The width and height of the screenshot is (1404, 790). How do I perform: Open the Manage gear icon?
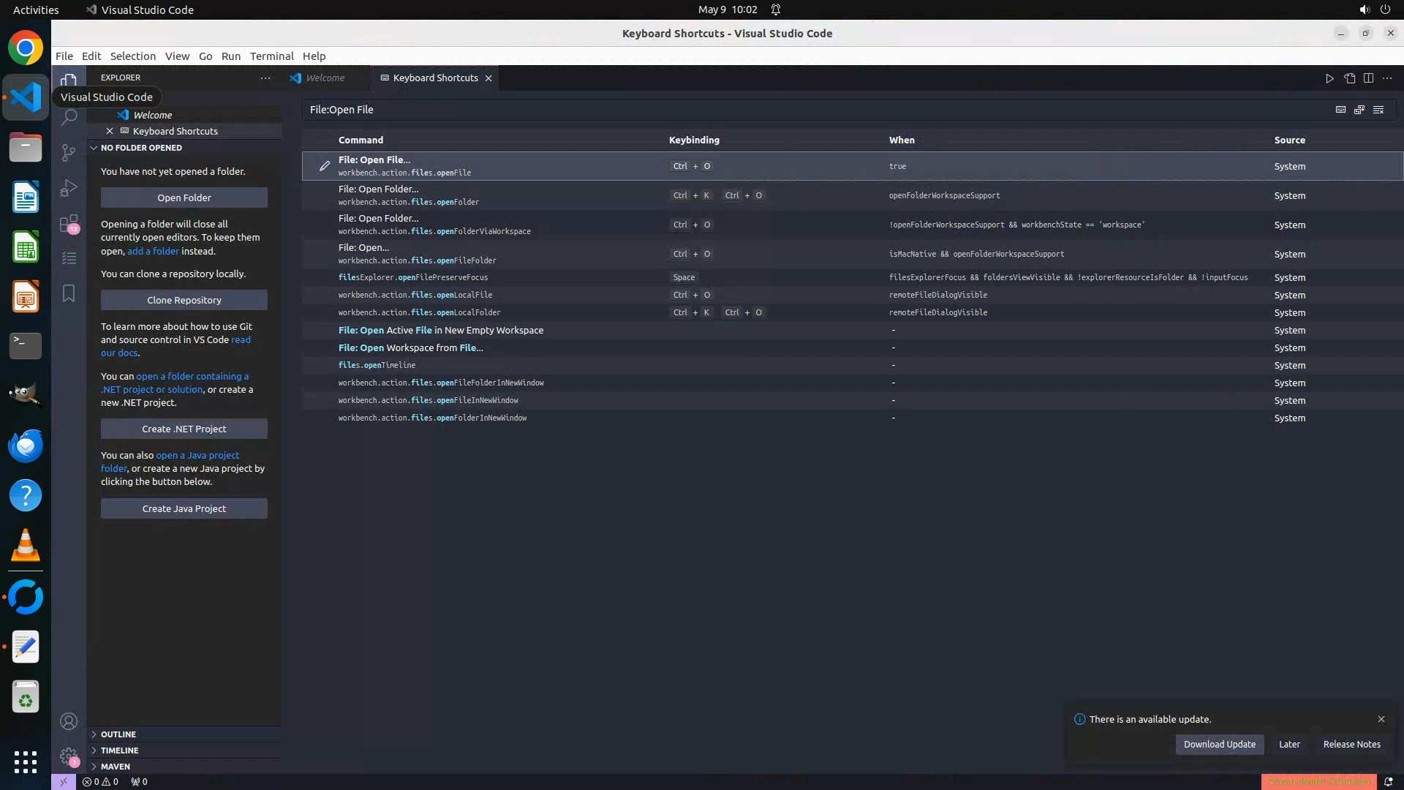(69, 756)
